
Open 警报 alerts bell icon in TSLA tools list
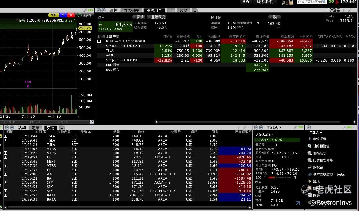point(310,181)
